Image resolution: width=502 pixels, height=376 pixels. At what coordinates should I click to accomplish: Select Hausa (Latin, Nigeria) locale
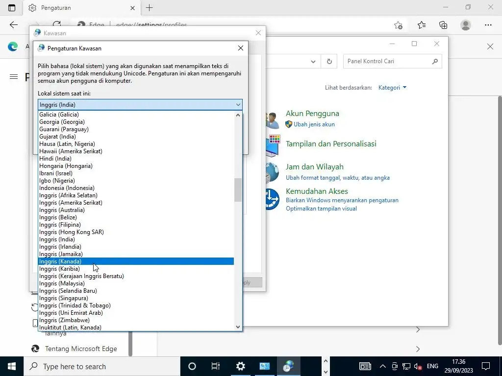136,144
